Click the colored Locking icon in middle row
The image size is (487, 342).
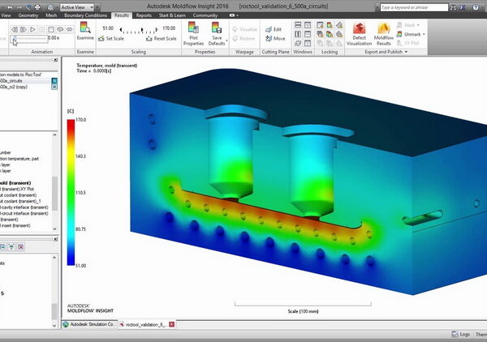click(x=330, y=34)
